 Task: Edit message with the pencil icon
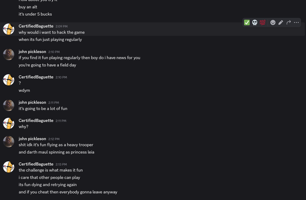(280, 22)
